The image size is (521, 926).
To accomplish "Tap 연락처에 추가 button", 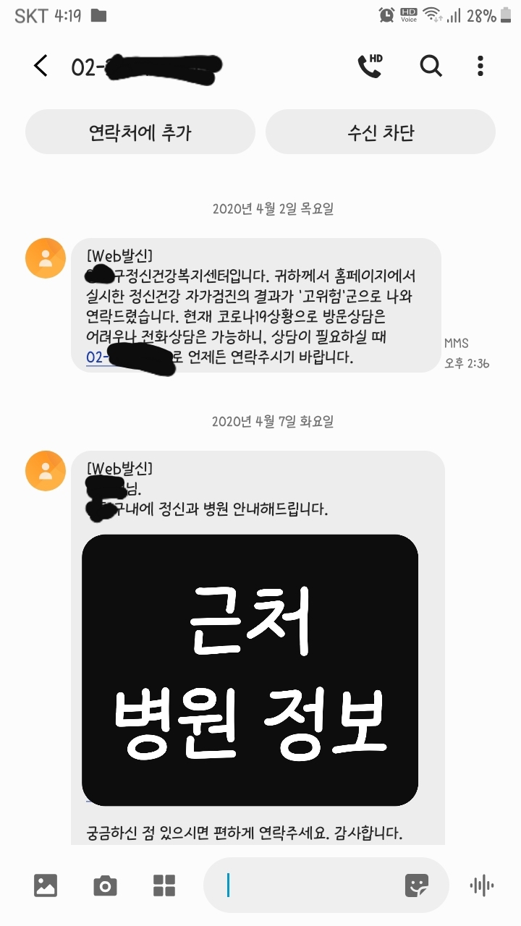I will [x=140, y=132].
